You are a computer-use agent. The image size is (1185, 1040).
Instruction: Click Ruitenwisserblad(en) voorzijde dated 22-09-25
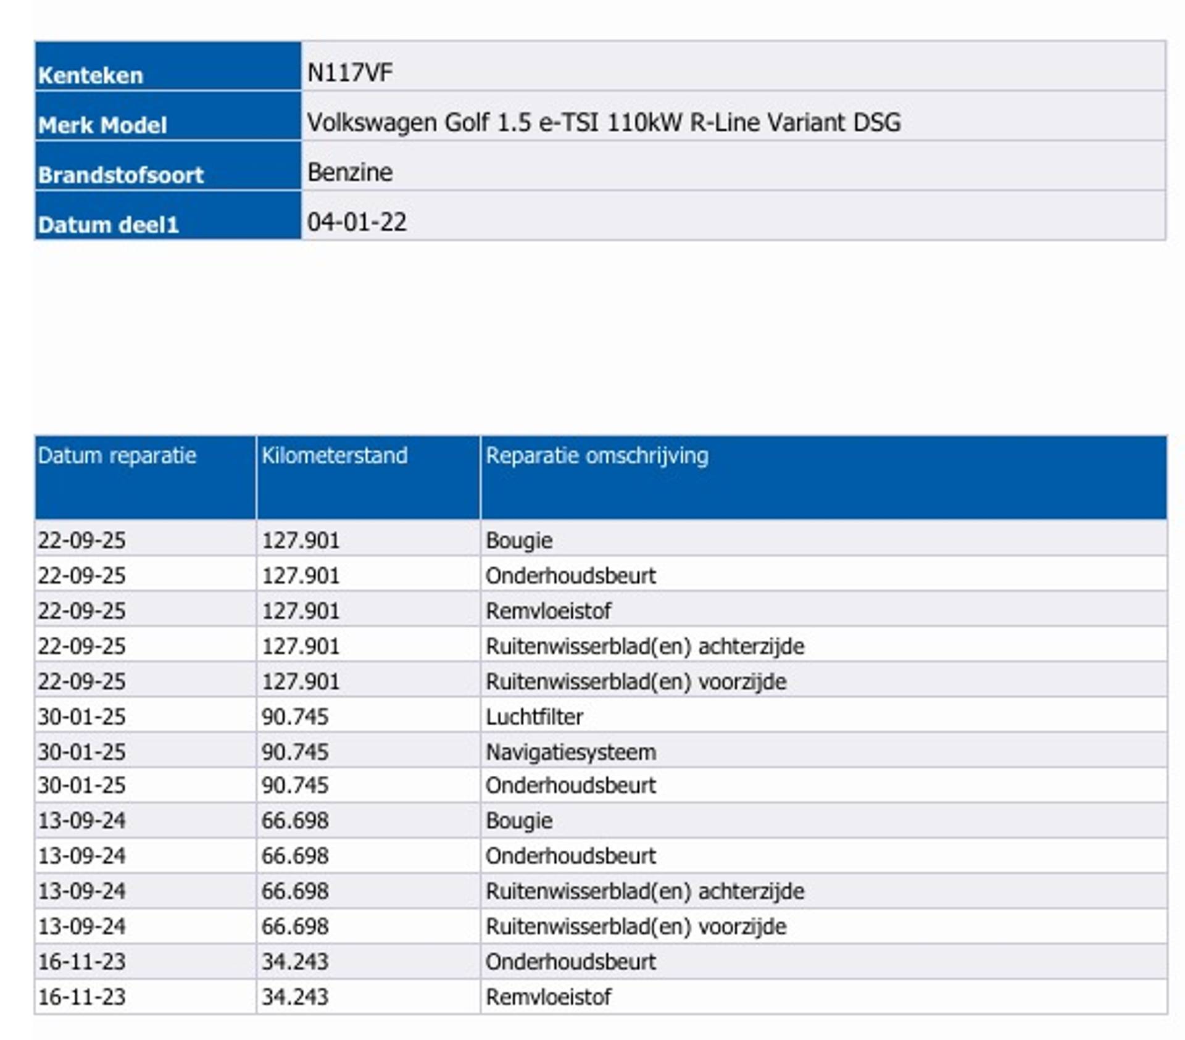click(x=636, y=681)
